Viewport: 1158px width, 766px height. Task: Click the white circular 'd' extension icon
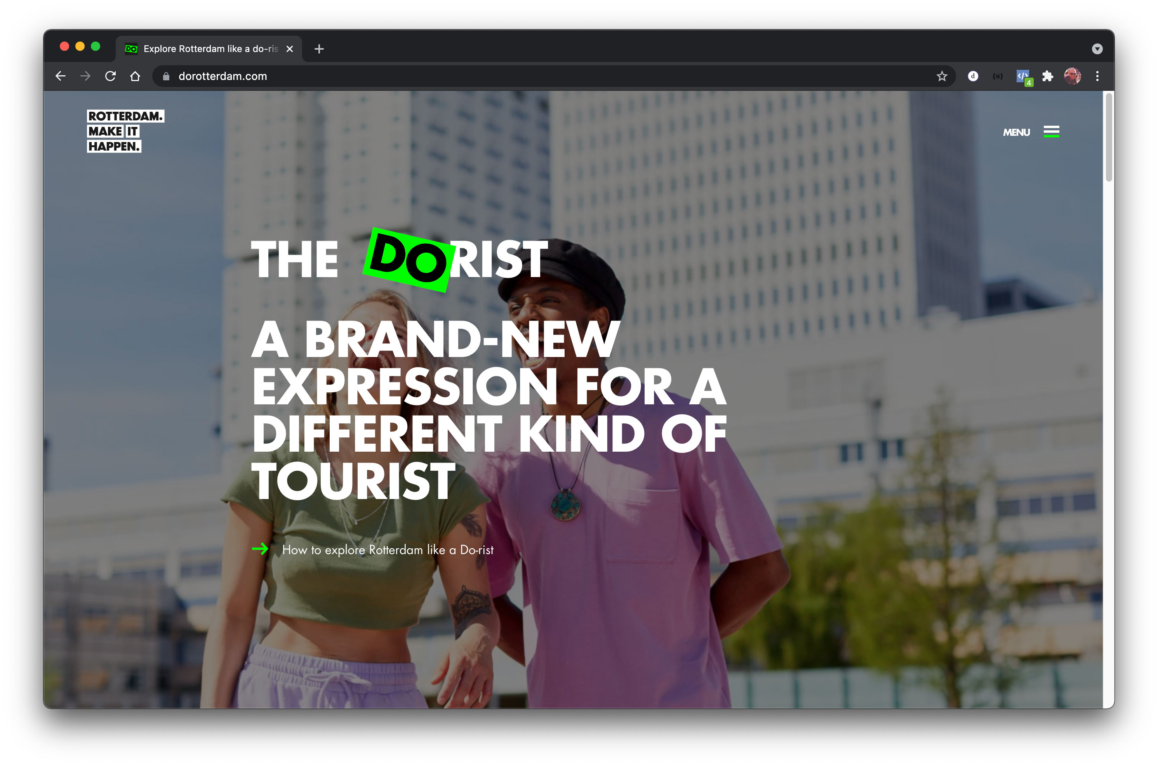[973, 76]
